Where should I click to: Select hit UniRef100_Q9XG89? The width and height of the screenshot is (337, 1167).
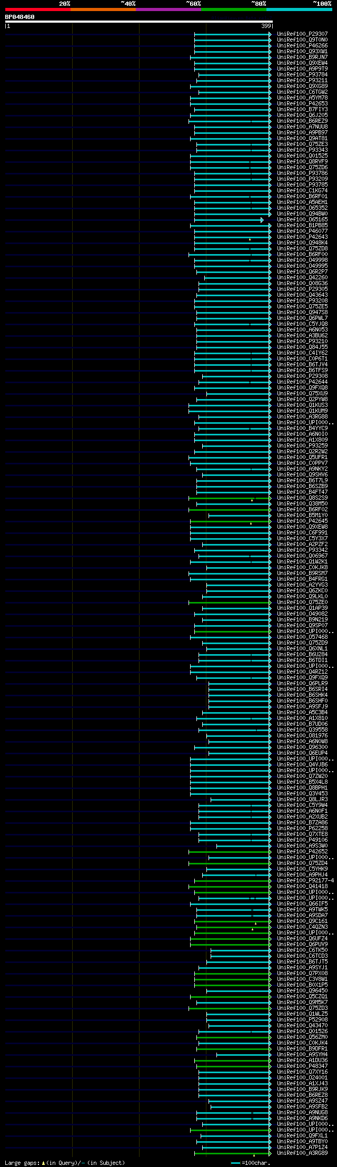(x=302, y=86)
